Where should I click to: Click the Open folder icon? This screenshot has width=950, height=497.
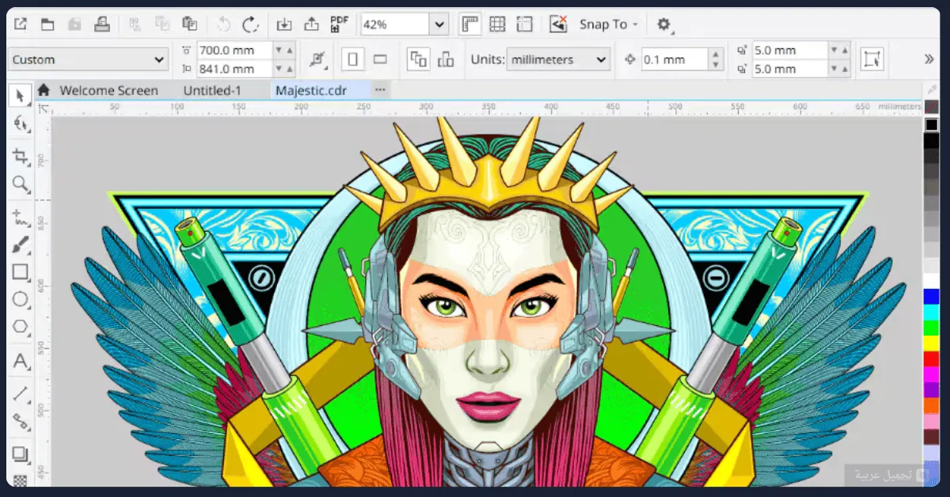pyautogui.click(x=47, y=25)
